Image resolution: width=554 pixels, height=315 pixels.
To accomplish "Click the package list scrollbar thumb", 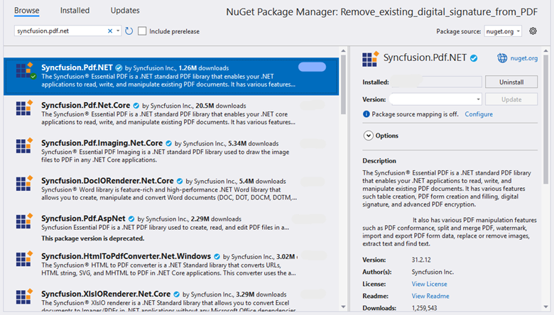I will (344, 84).
